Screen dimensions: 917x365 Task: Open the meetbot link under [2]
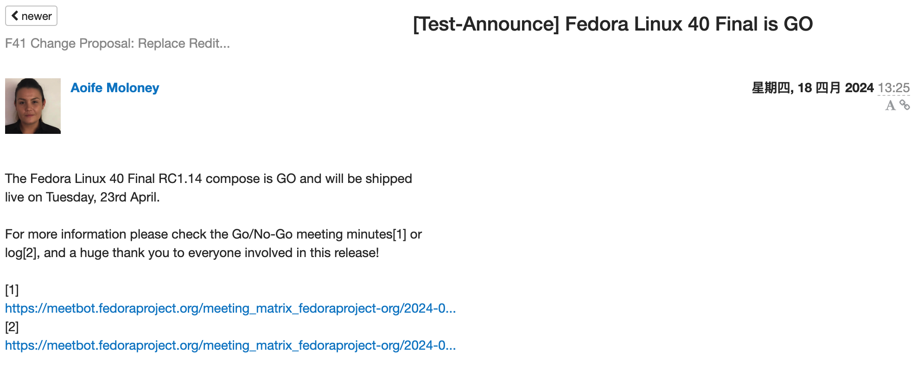point(230,345)
